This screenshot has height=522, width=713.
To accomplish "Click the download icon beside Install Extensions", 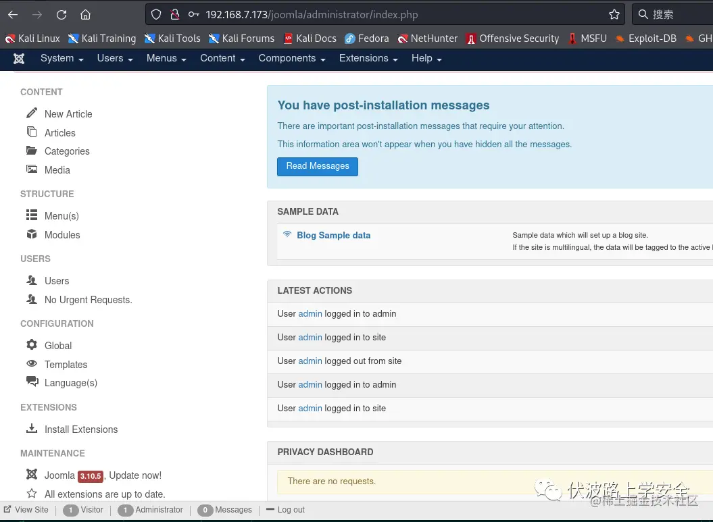I will tap(32, 428).
